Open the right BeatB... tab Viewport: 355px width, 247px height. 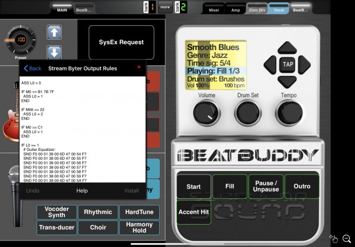300,9
